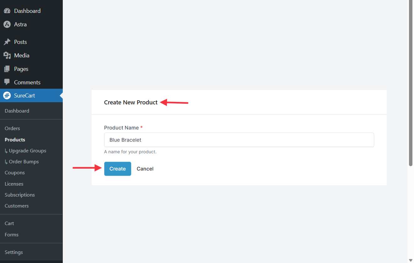The image size is (414, 263).
Task: Focus the Product Name text field
Action: pyautogui.click(x=239, y=140)
